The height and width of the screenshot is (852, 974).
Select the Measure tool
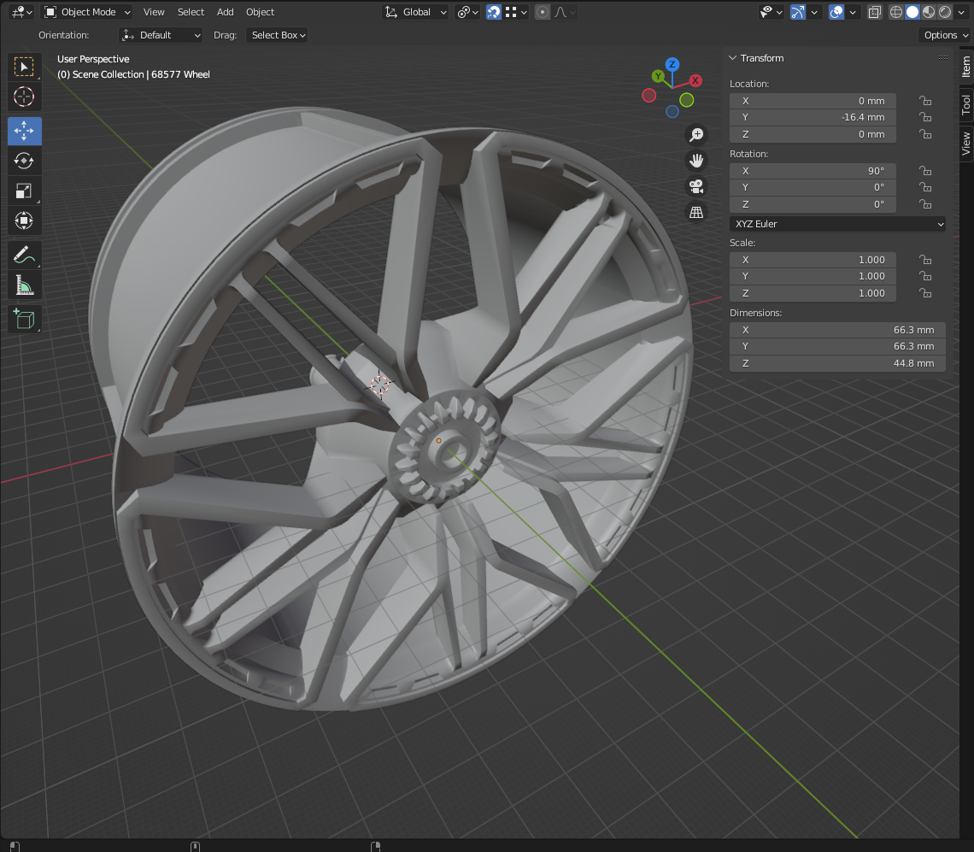(24, 285)
